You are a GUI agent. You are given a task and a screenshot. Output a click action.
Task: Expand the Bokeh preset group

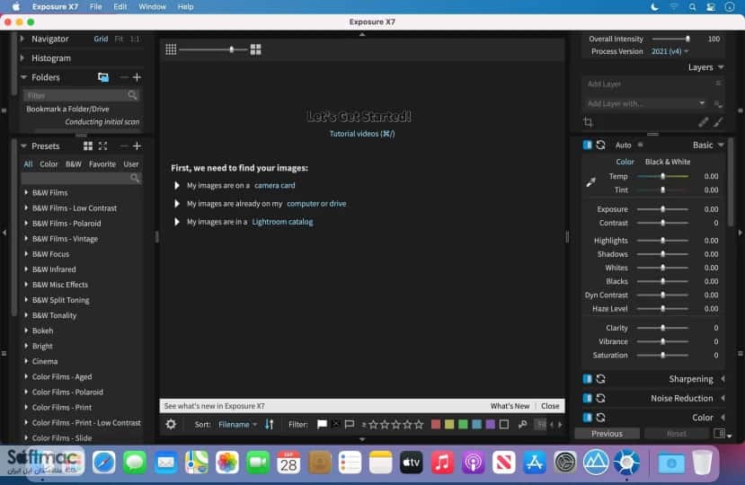coord(26,331)
